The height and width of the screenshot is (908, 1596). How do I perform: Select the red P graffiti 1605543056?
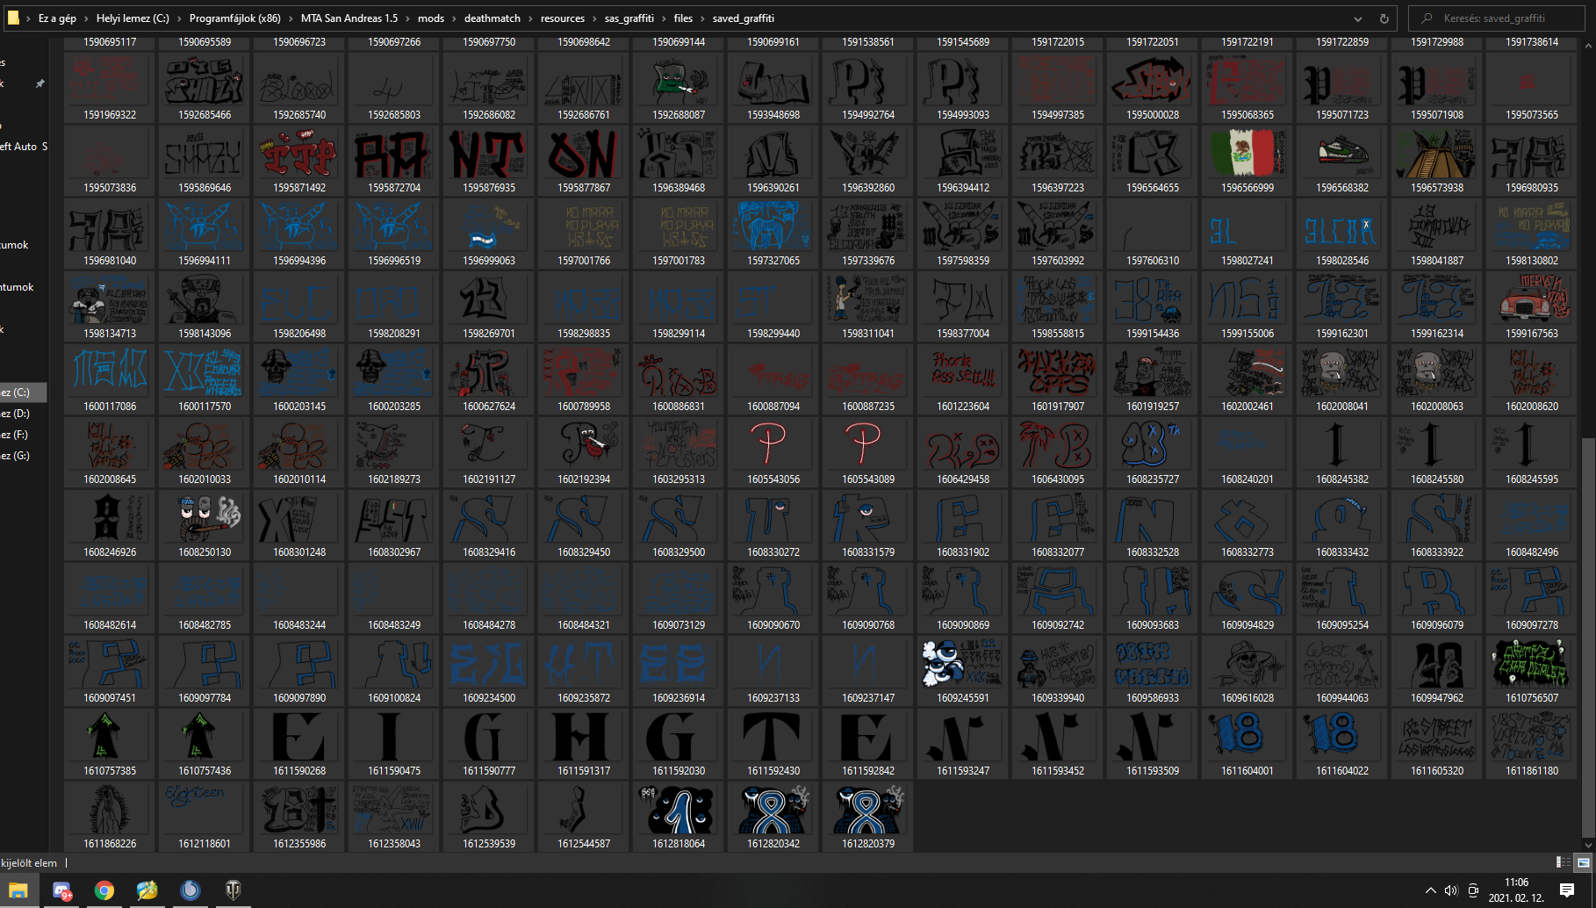coord(773,451)
